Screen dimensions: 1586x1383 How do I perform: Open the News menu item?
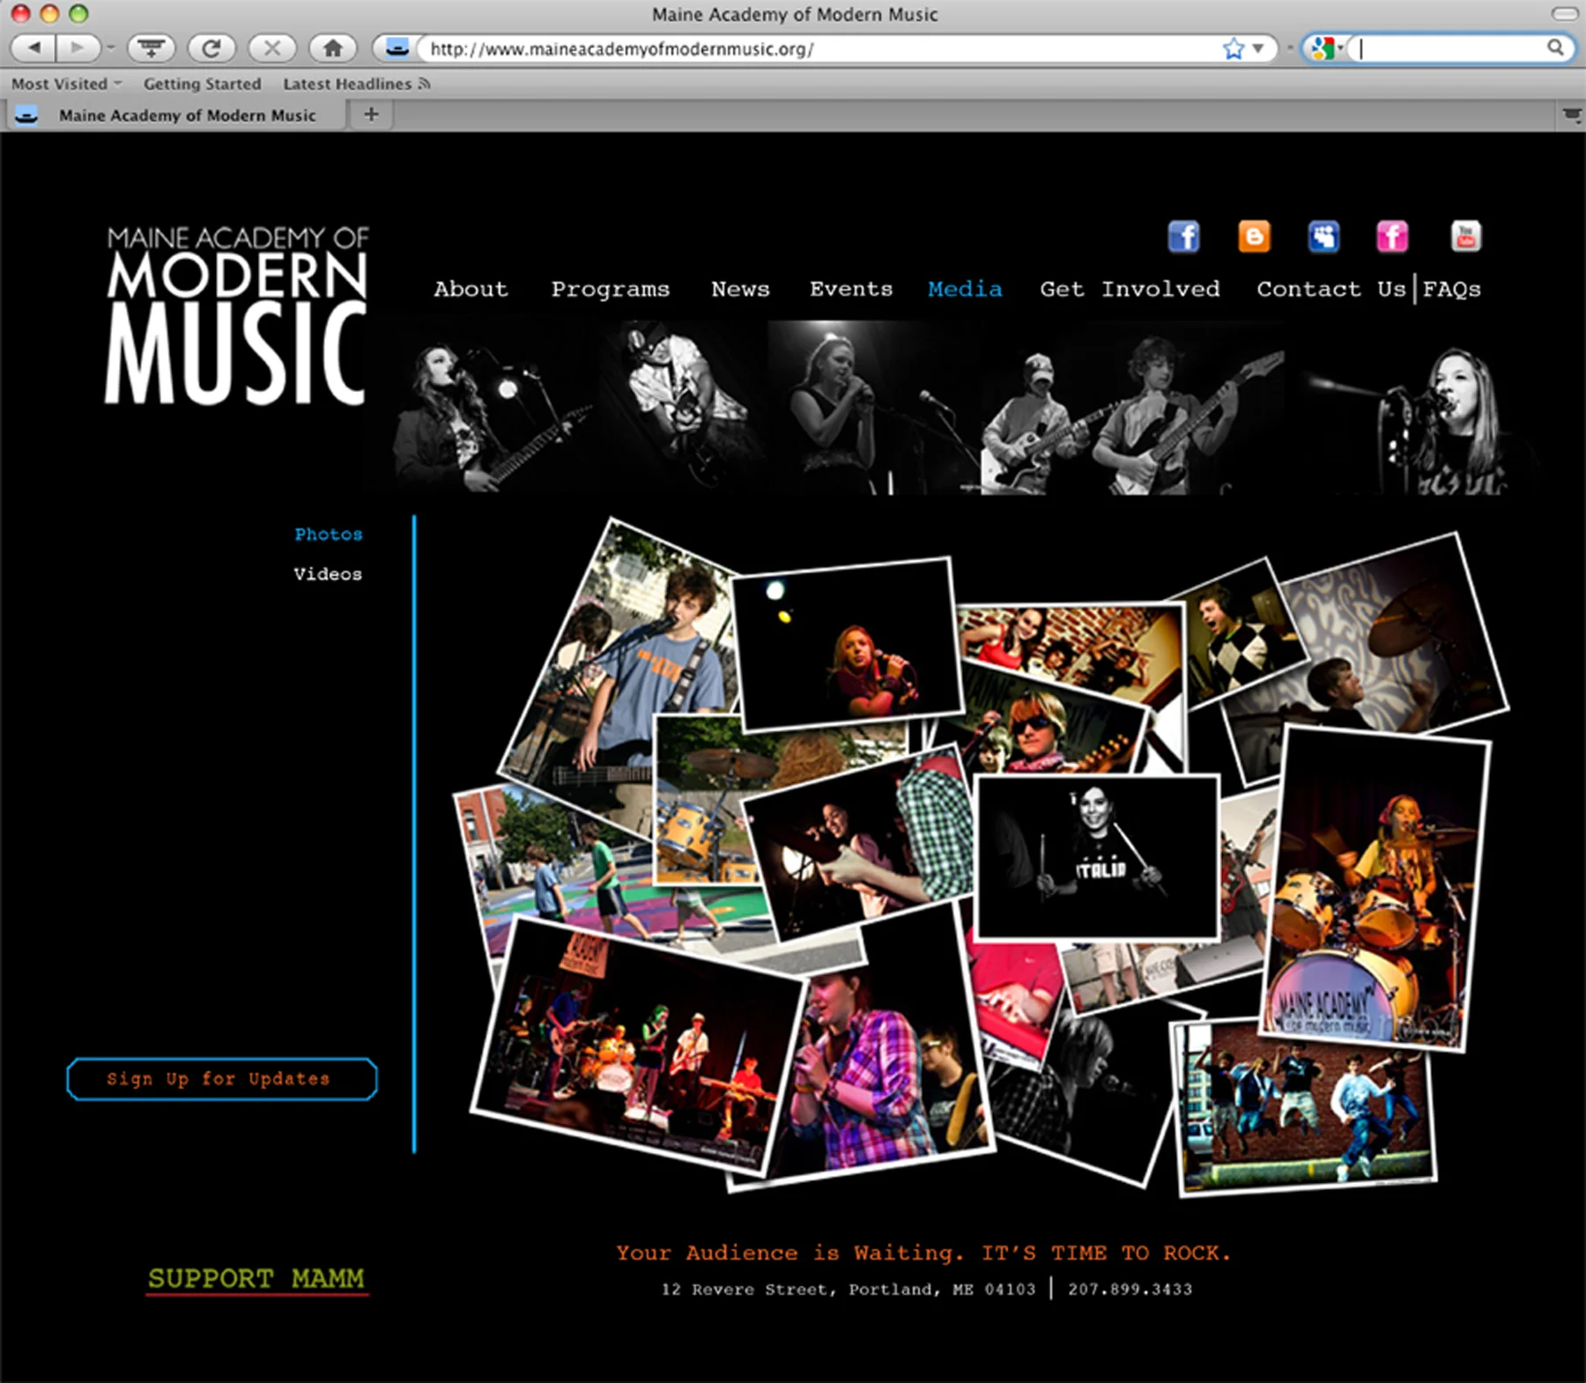740,289
